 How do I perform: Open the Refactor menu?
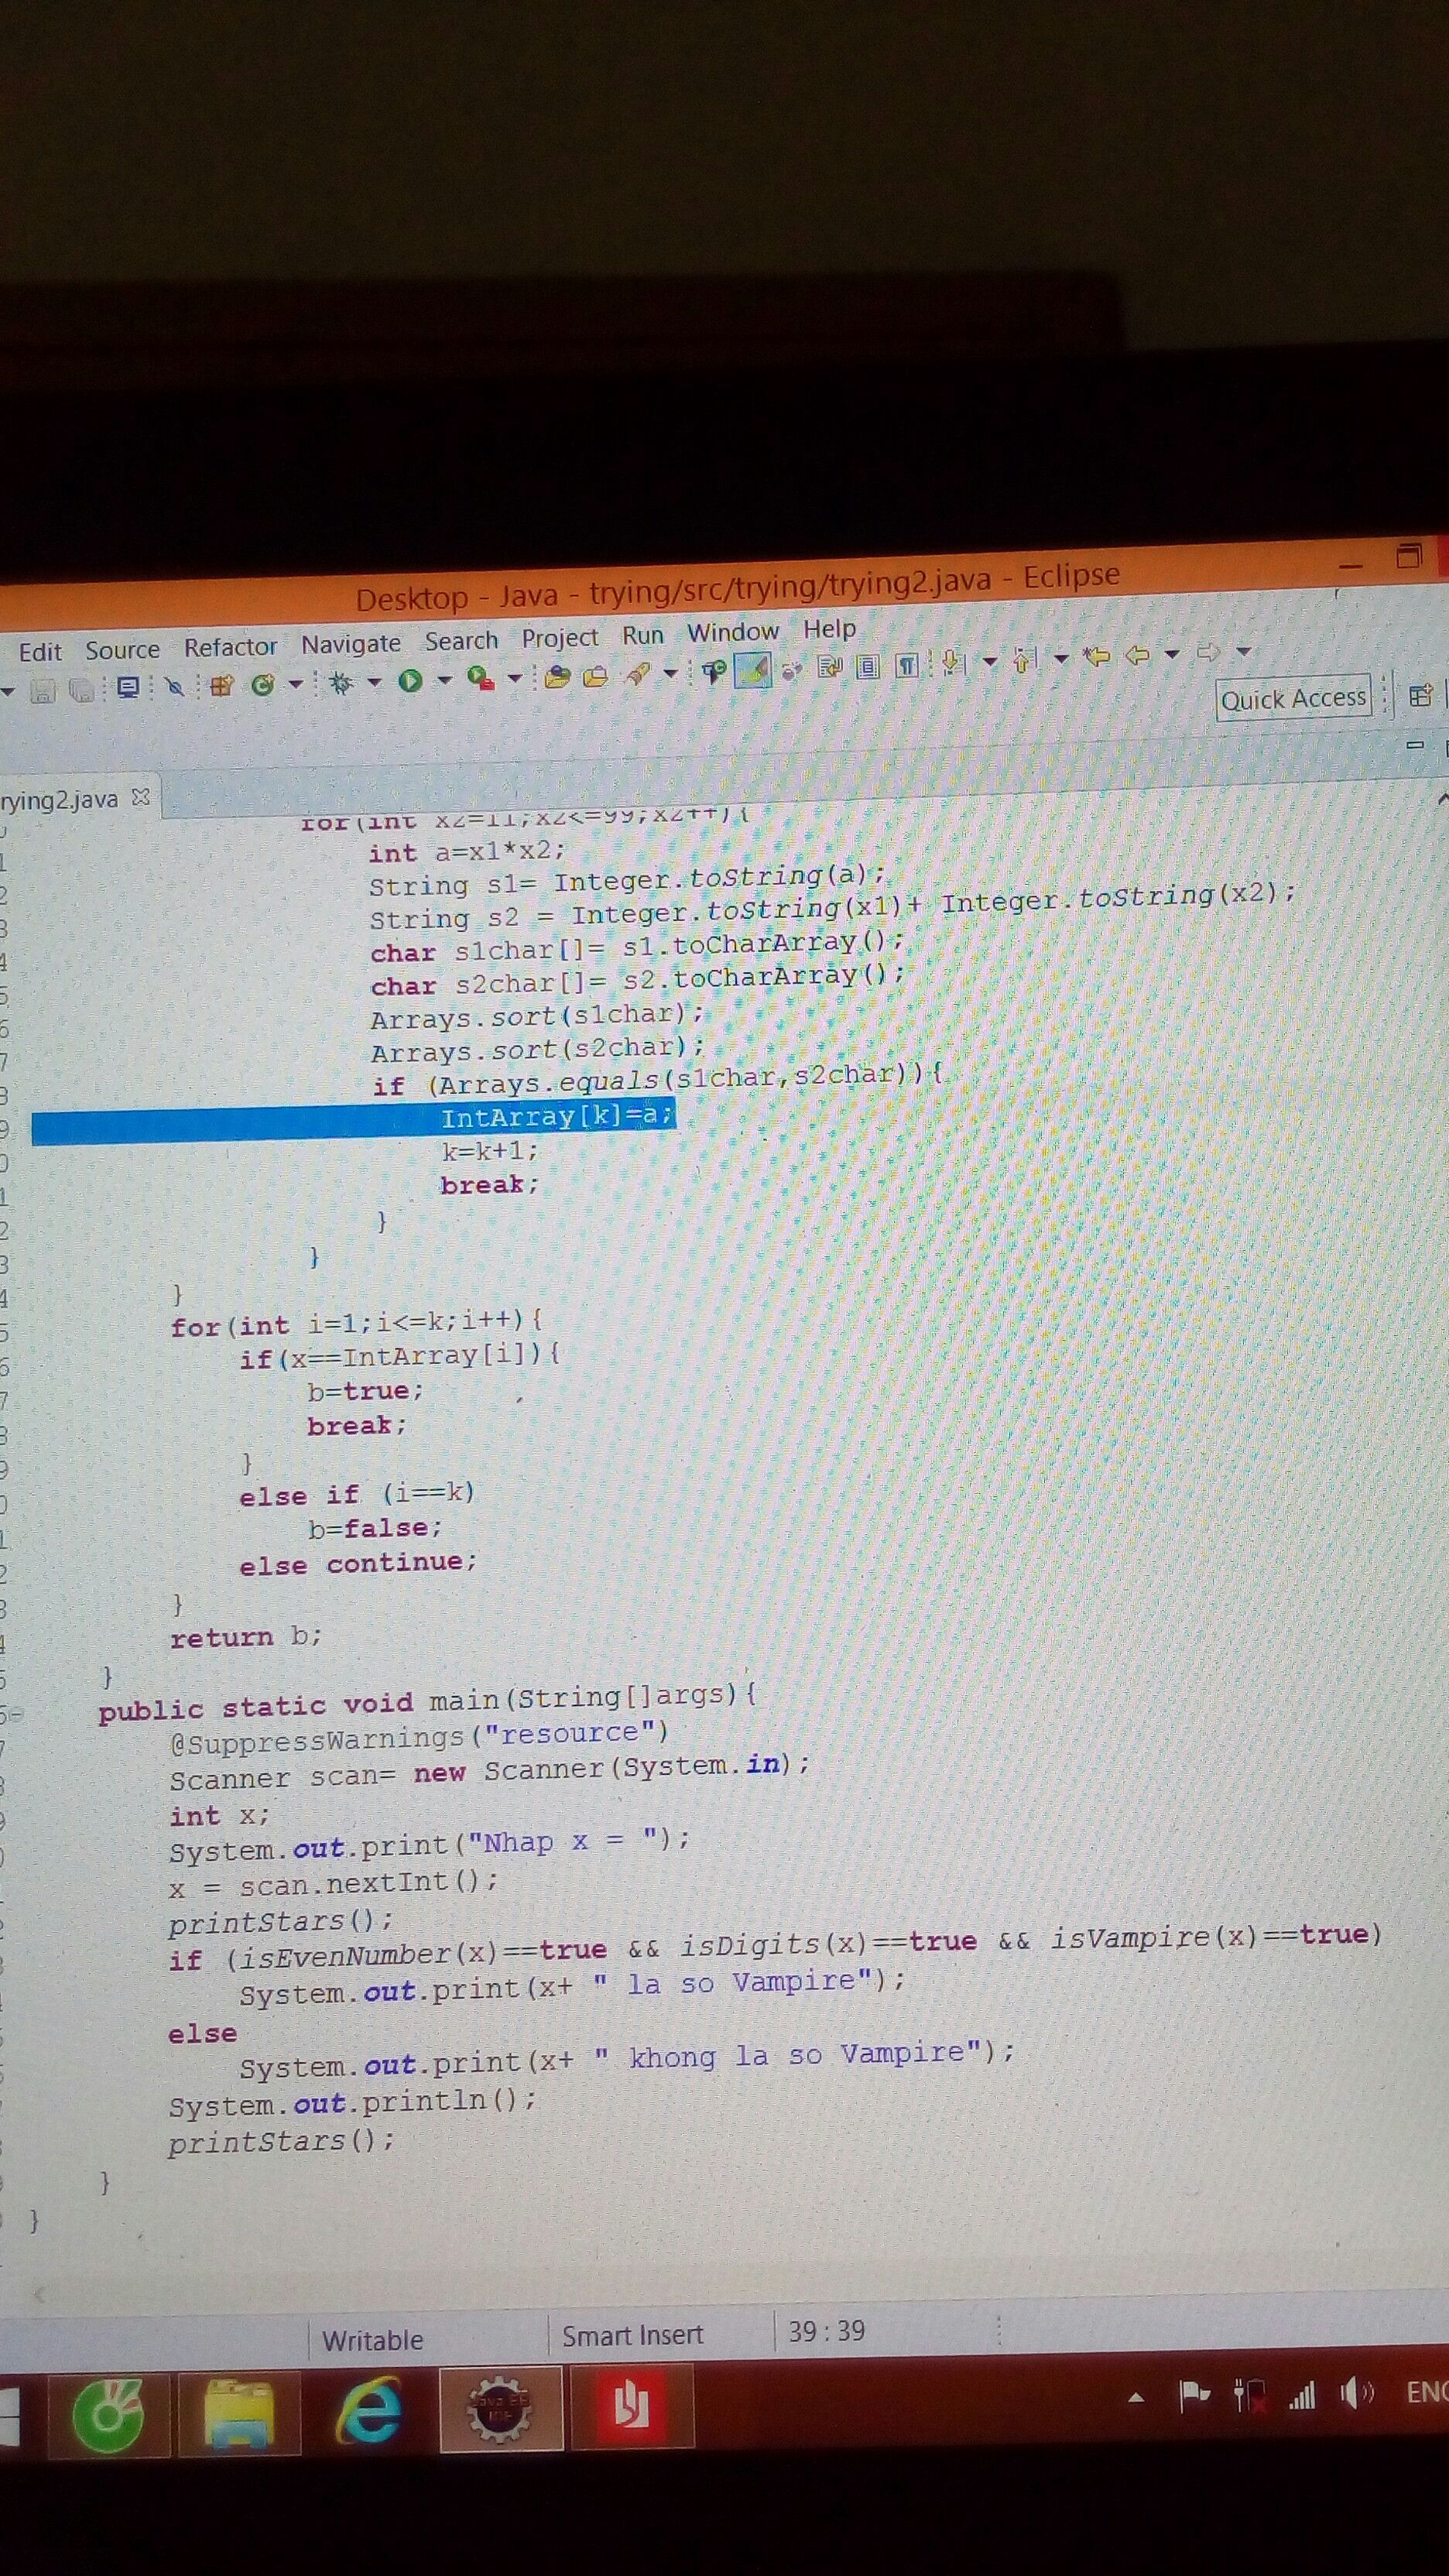click(230, 647)
